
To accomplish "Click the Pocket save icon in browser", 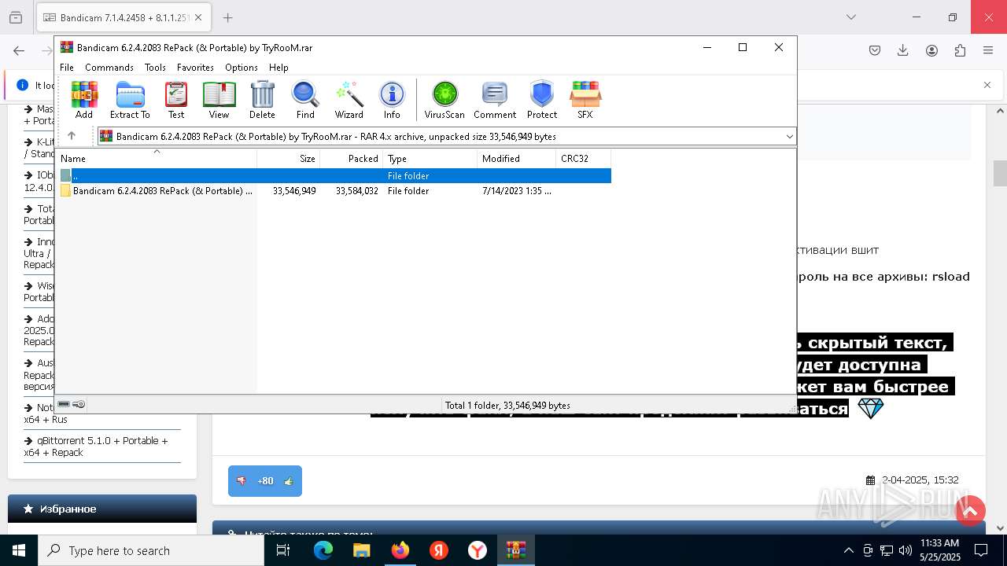I will [x=875, y=50].
